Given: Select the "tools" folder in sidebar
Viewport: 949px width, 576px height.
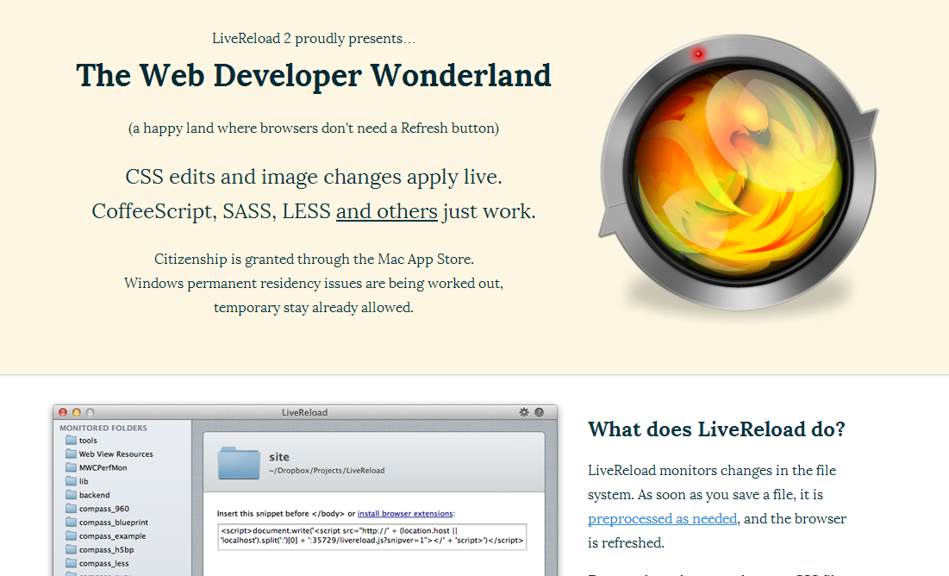Looking at the screenshot, I should (81, 441).
